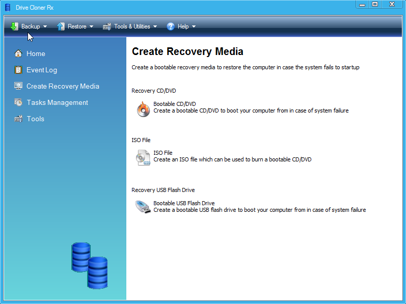Expand the Tools & Utilities dropdown arrow
406x304 pixels.
click(x=155, y=26)
